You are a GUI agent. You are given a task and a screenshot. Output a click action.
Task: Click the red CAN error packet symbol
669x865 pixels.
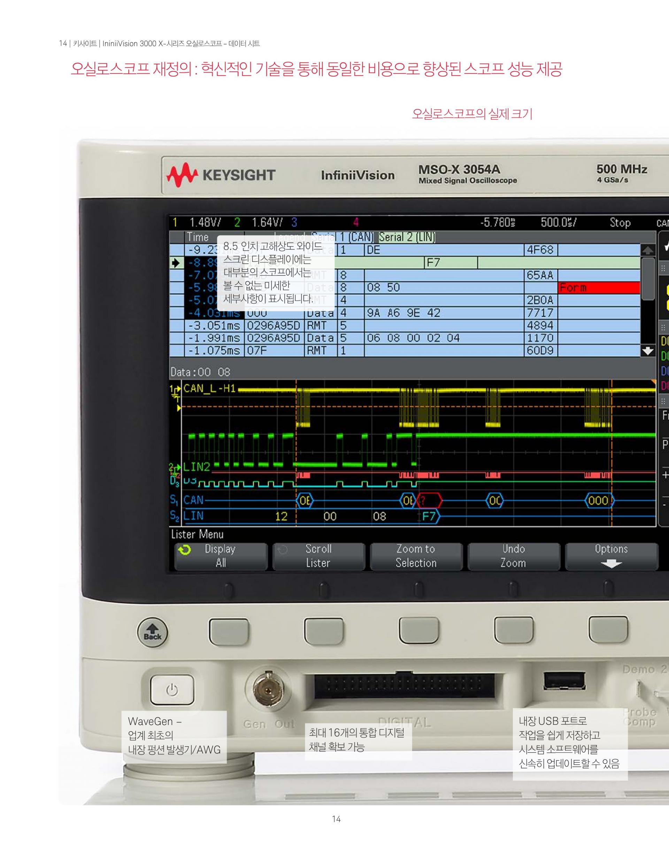tap(430, 501)
